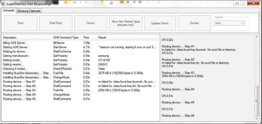Click the 'XXKH3' result cell
The image size is (262, 124).
point(103,64)
